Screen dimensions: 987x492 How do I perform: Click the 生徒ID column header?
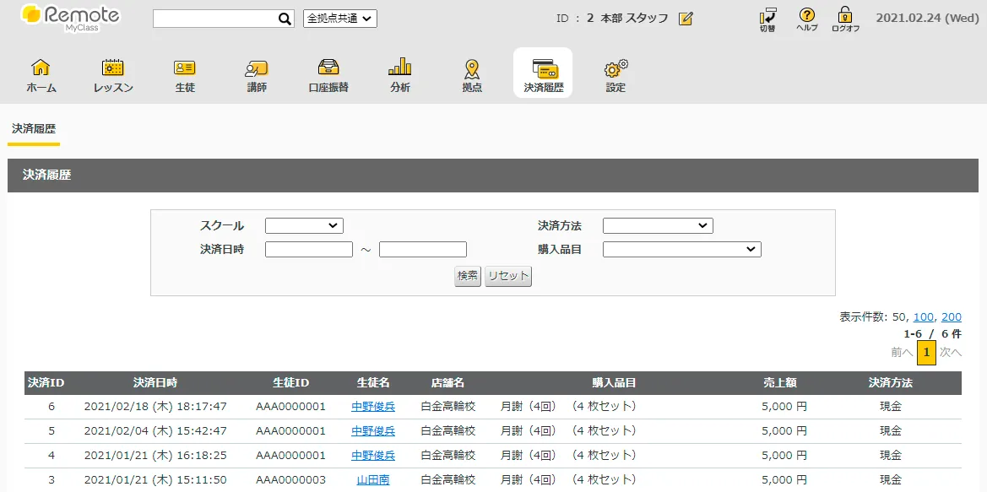coord(290,382)
